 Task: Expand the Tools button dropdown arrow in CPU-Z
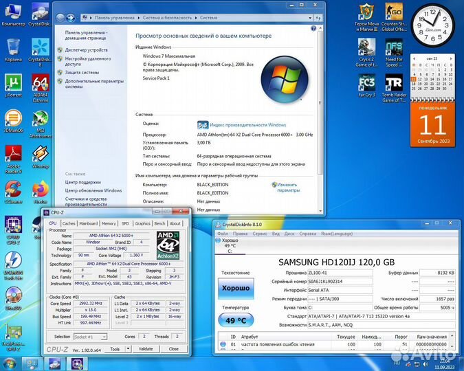128,349
